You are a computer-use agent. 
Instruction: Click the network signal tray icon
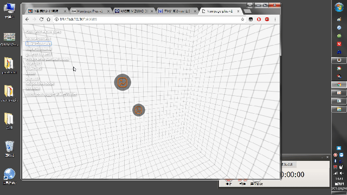336,173
